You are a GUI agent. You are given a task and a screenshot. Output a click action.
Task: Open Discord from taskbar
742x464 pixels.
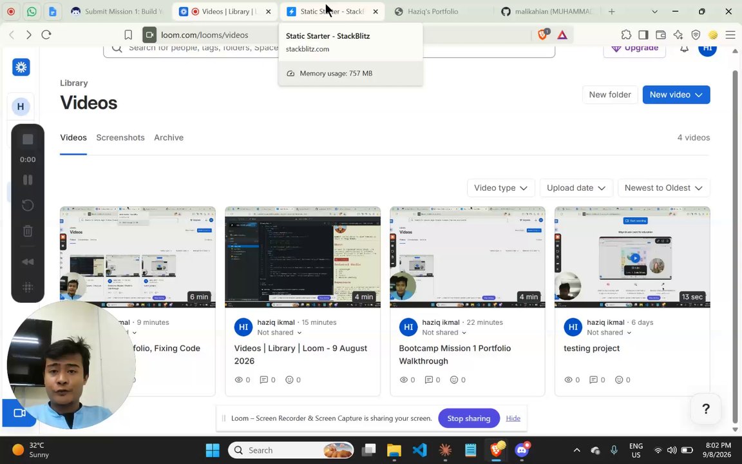[522, 450]
